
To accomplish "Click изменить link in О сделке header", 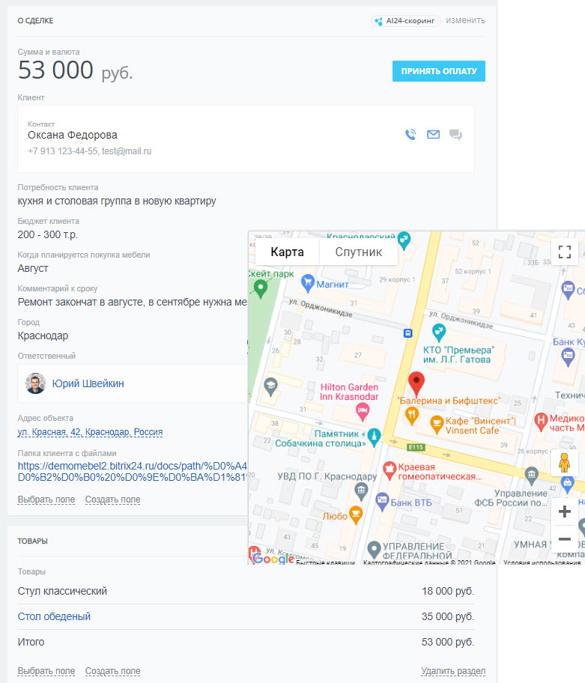I will (x=465, y=20).
